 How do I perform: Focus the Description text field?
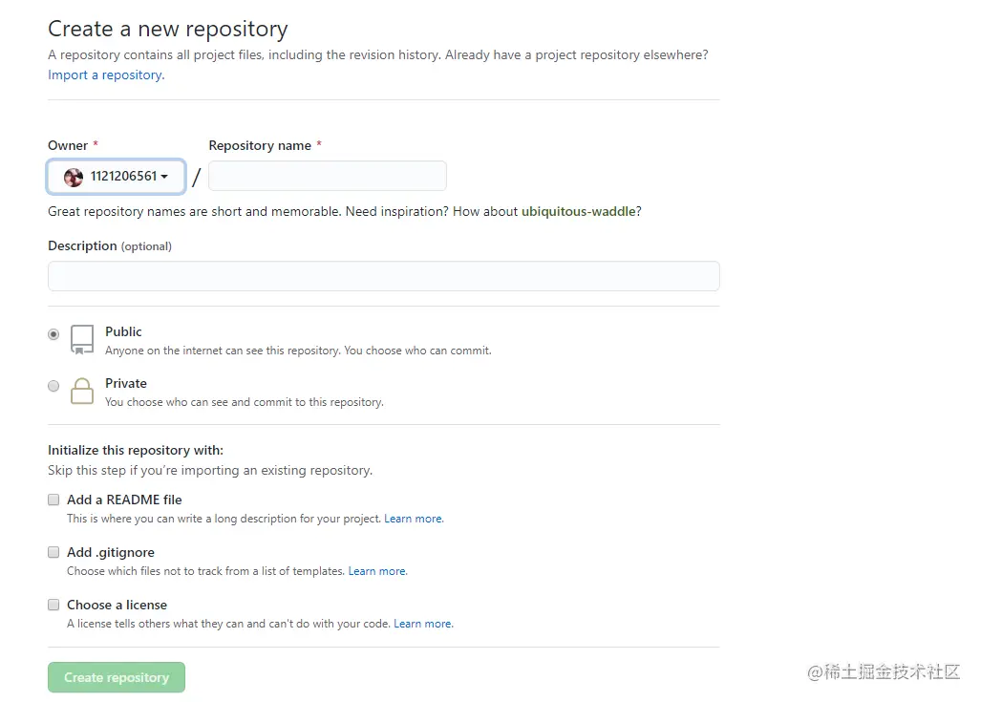pyautogui.click(x=383, y=276)
